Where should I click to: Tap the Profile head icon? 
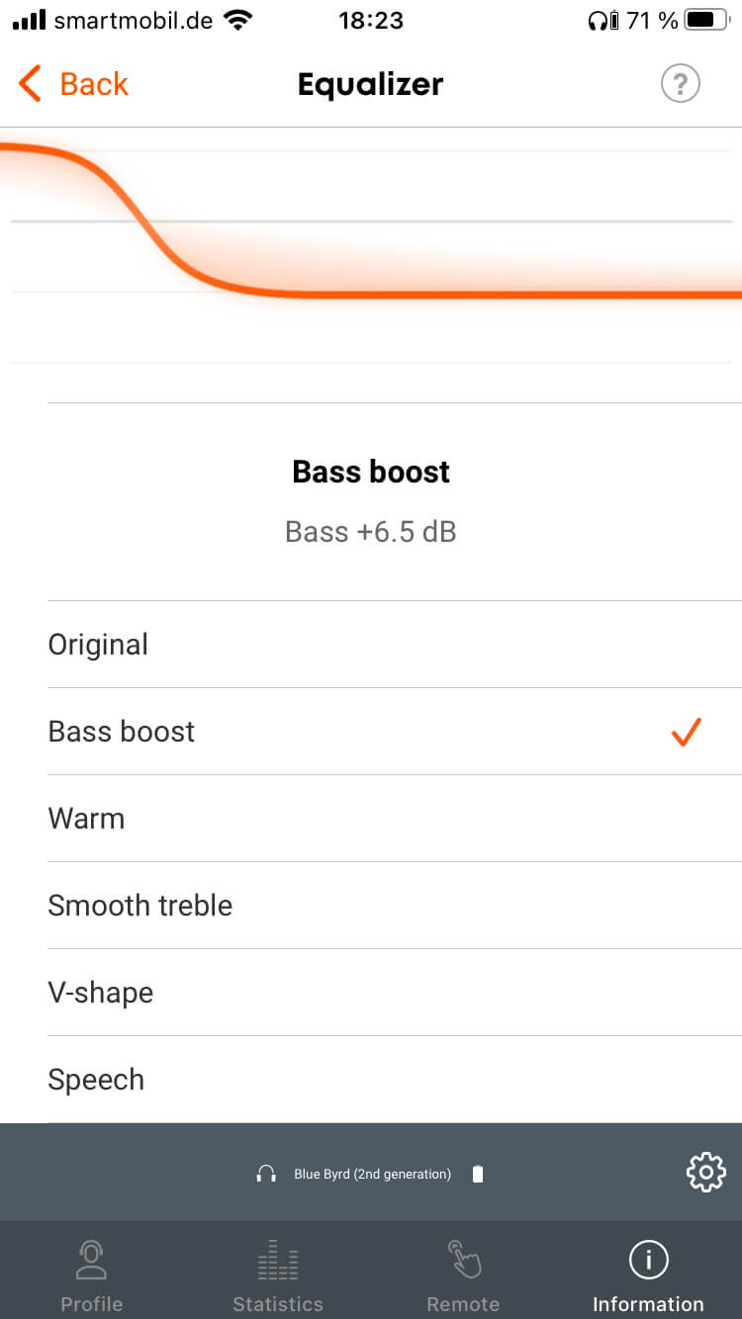(91, 1261)
